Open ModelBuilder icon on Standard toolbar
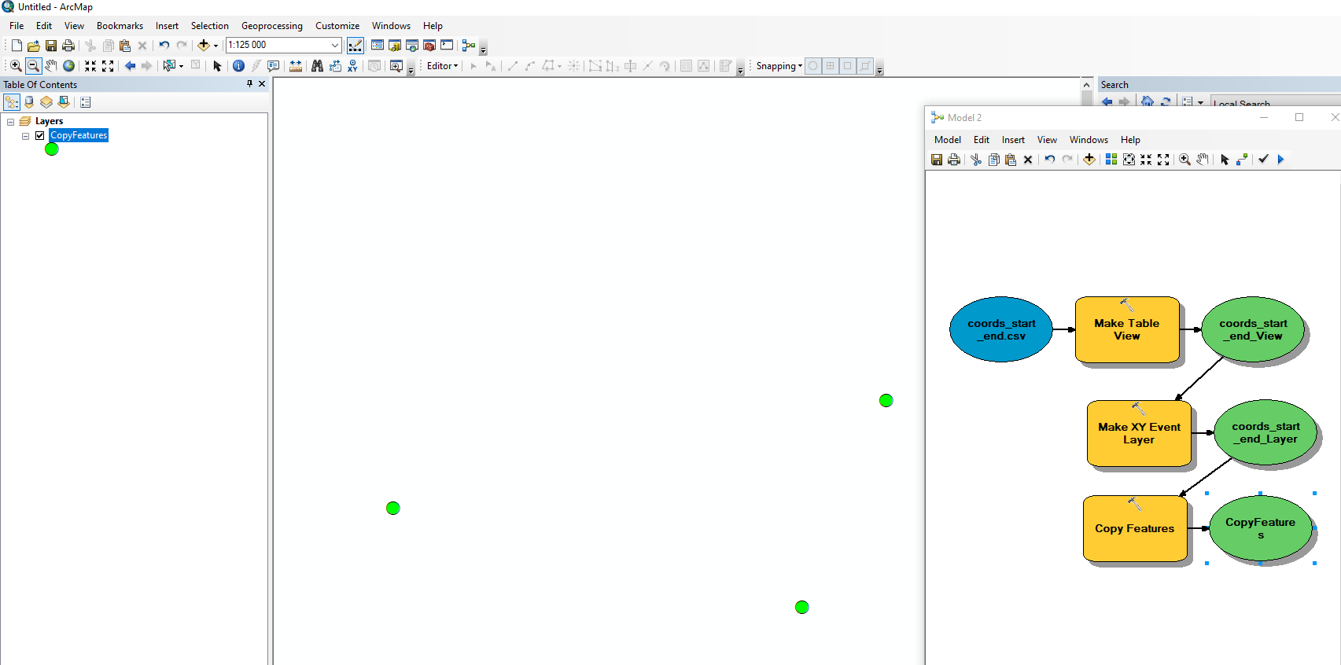 469,46
